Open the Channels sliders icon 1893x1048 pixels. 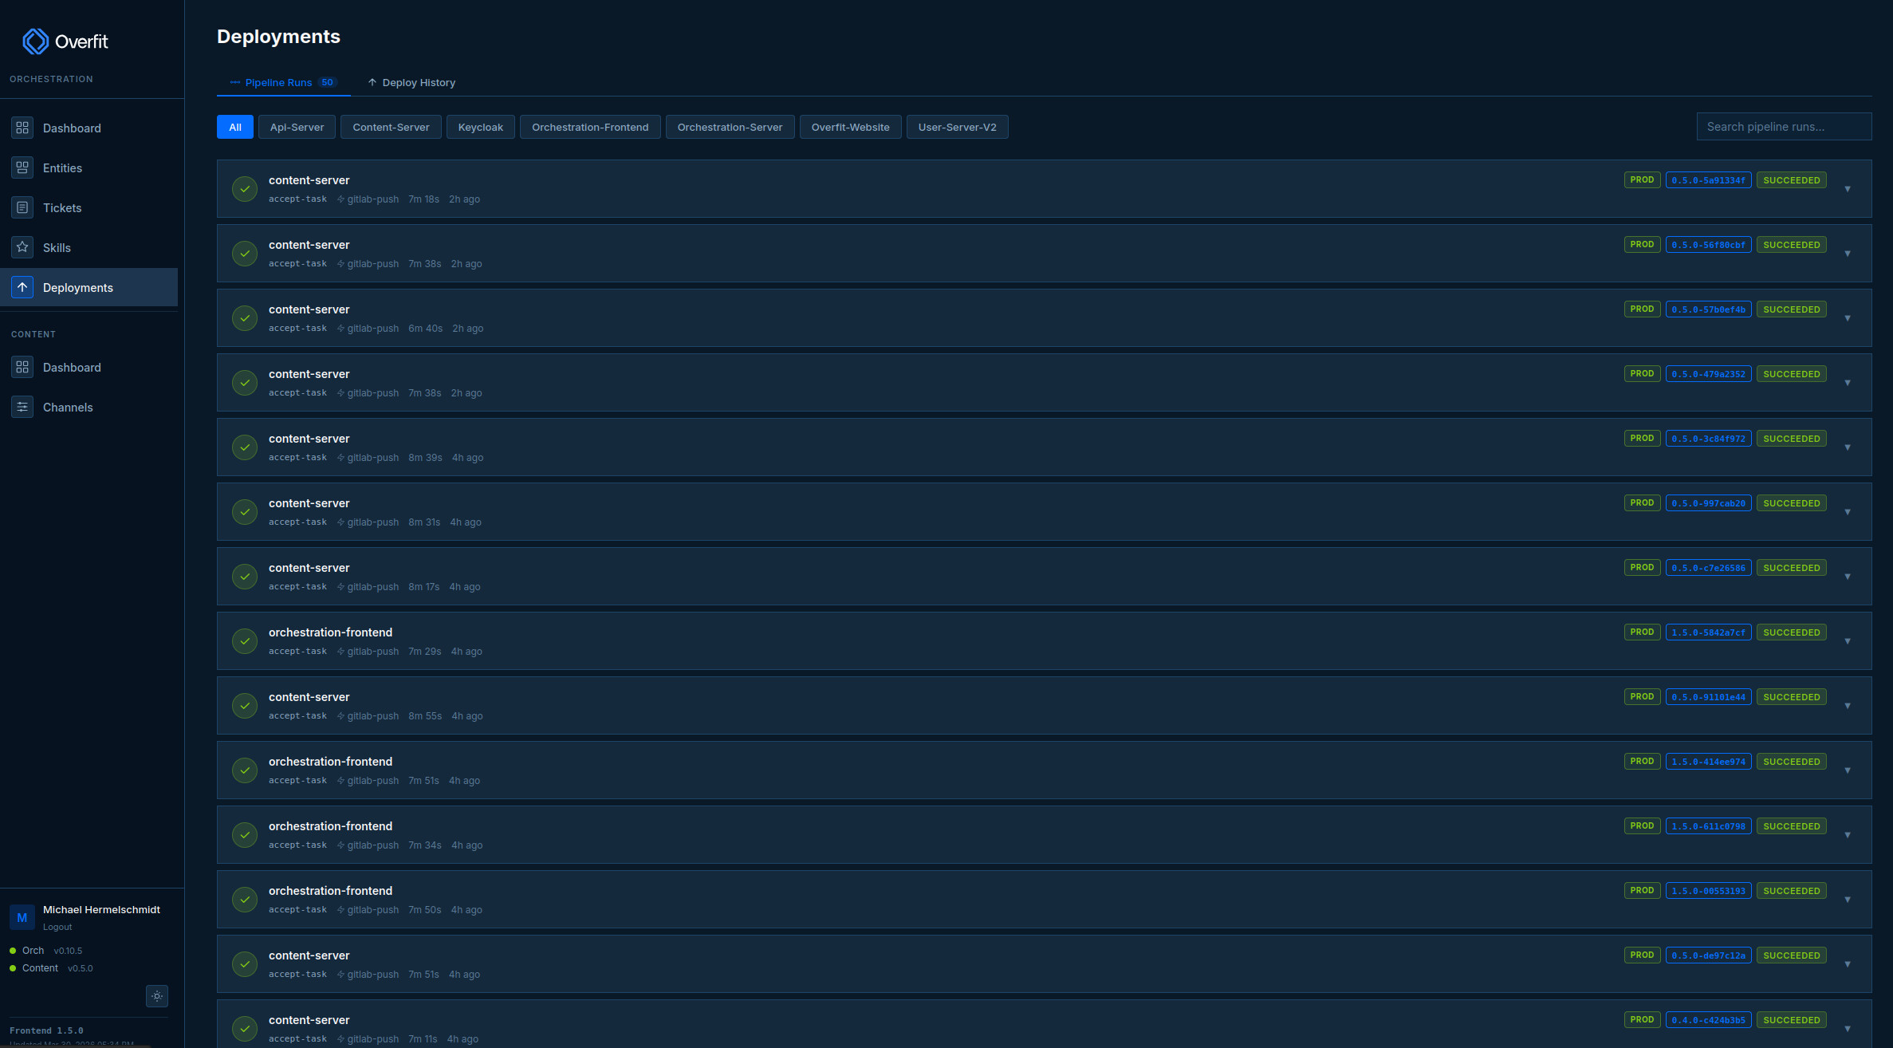pyautogui.click(x=22, y=407)
